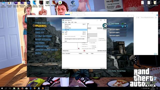
Task: Choose Open Process from File menu
Action: coord(75,28)
